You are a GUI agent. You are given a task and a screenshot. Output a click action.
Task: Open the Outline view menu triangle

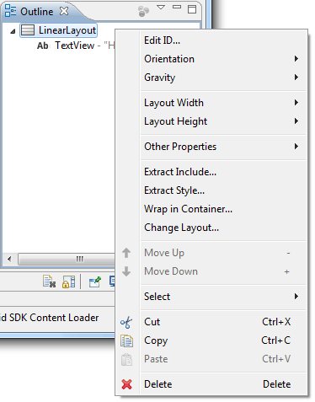pyautogui.click(x=161, y=8)
